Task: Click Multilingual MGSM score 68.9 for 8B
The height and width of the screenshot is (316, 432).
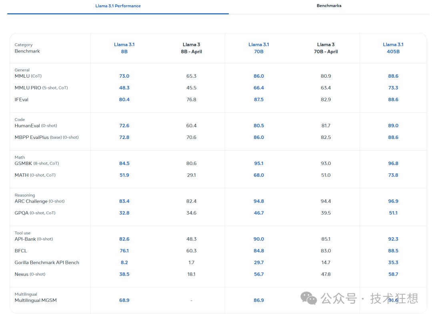Action: point(124,300)
